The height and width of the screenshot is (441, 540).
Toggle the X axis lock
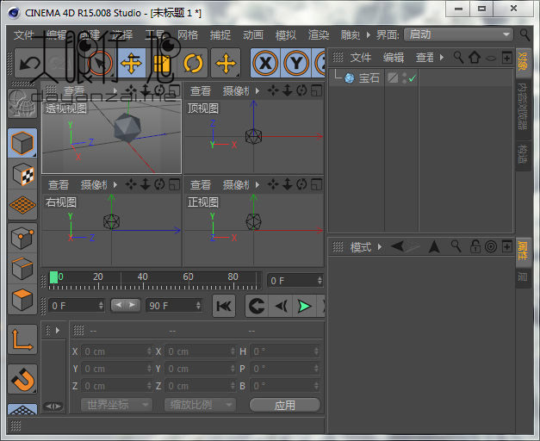click(265, 64)
